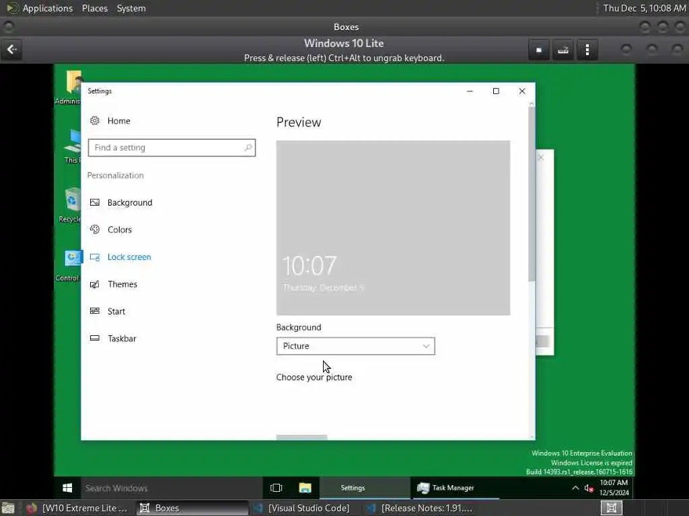Click the Settings window vertical scrollbar
Screen dimensions: 689x516
(x=532, y=193)
